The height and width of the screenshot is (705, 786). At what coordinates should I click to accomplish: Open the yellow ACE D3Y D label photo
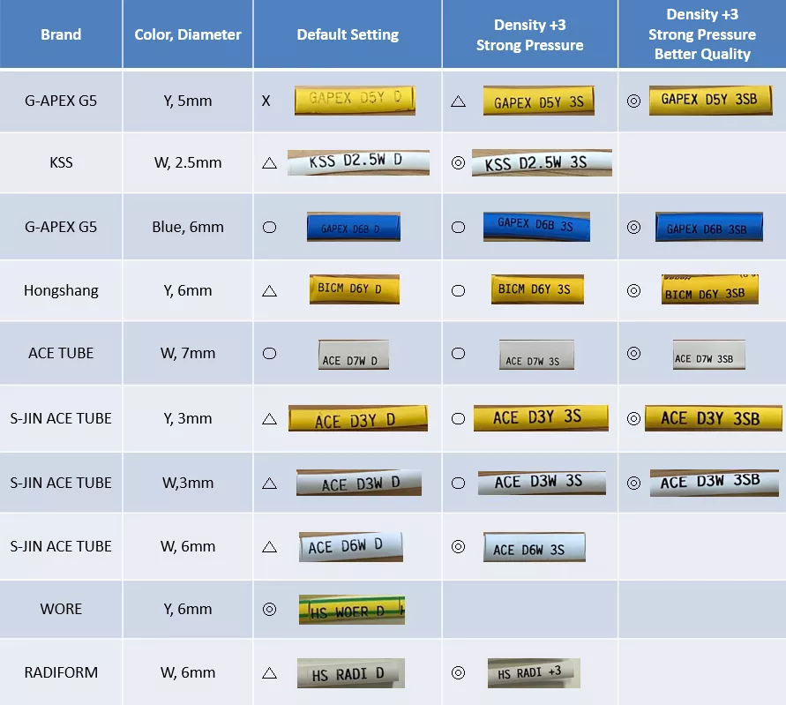(x=357, y=418)
